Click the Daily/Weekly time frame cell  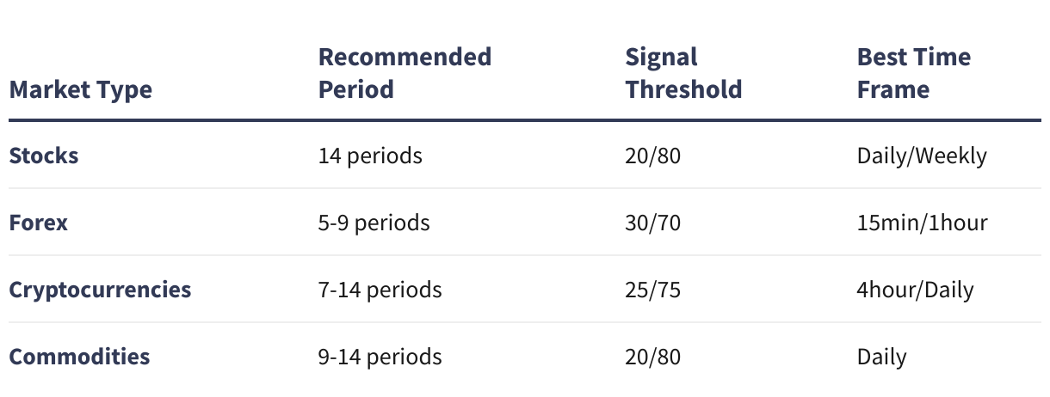(x=922, y=156)
